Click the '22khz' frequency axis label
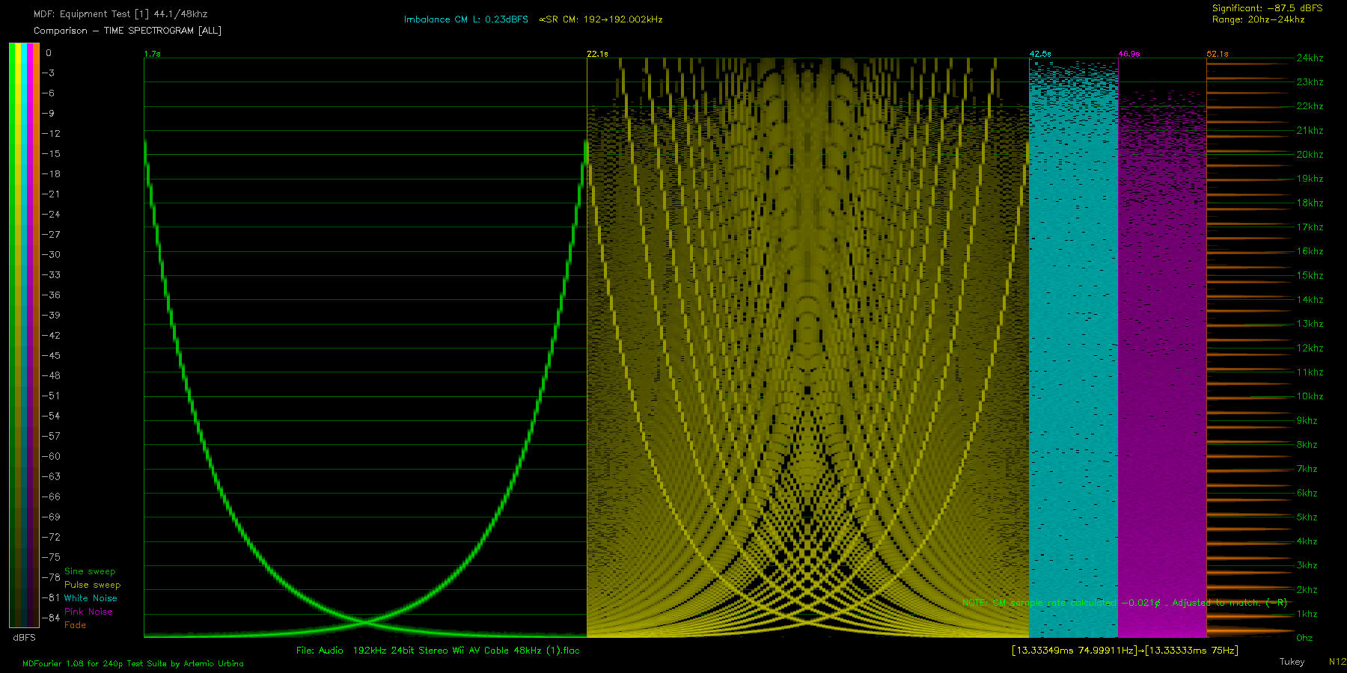1347x673 pixels. pyautogui.click(x=1310, y=106)
